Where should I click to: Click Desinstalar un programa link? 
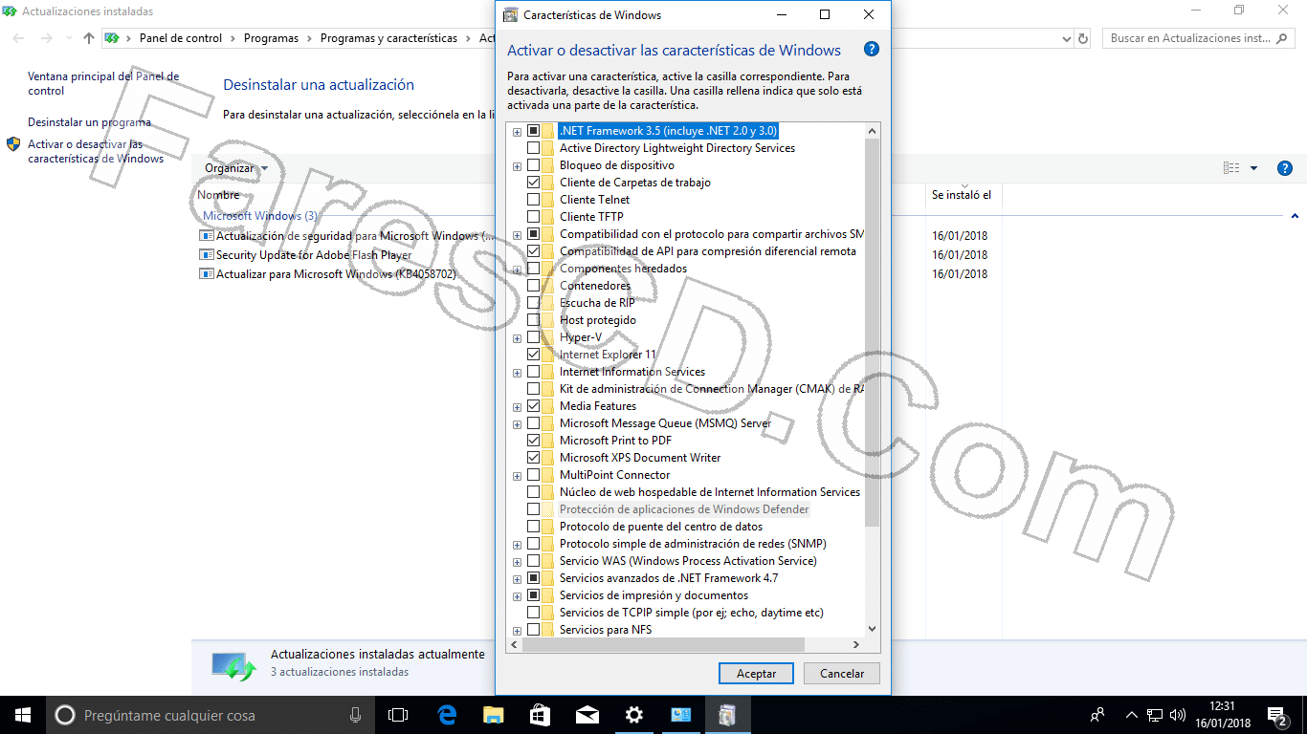coord(89,122)
